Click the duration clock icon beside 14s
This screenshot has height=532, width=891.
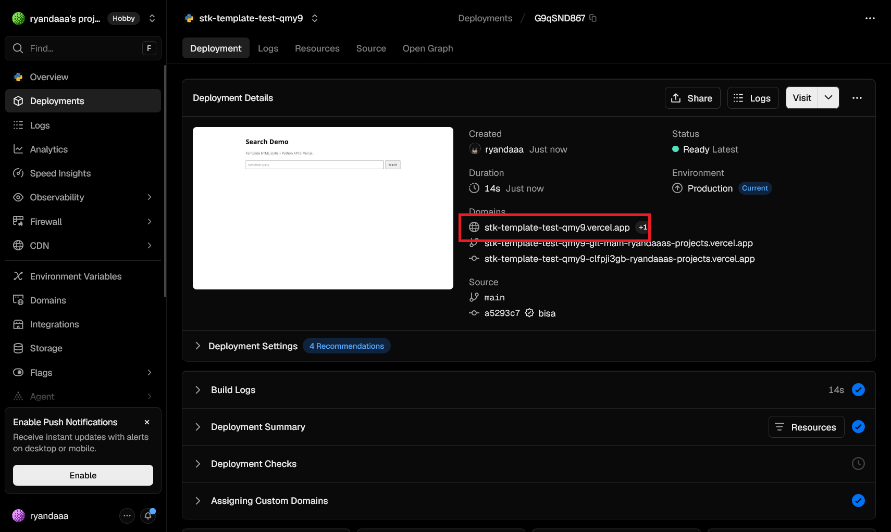click(474, 188)
